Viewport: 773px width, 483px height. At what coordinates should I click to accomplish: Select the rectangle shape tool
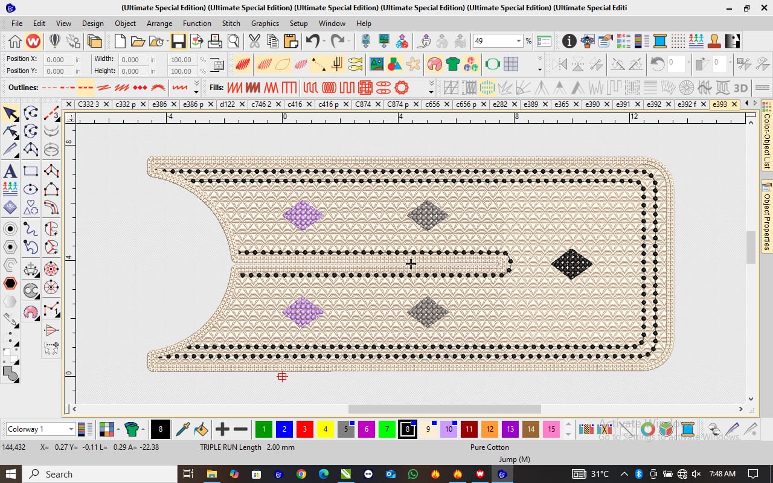[31, 171]
